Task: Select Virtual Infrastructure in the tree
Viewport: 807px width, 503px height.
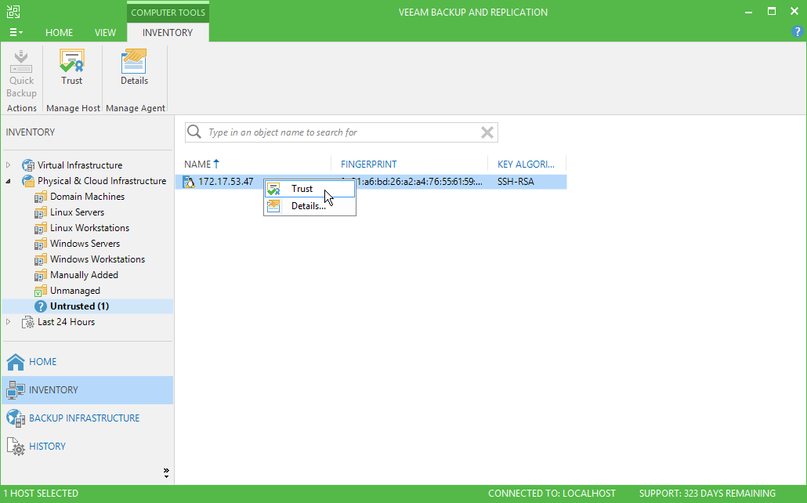Action: 80,165
